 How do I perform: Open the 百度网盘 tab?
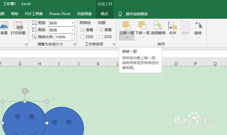tap(84, 14)
